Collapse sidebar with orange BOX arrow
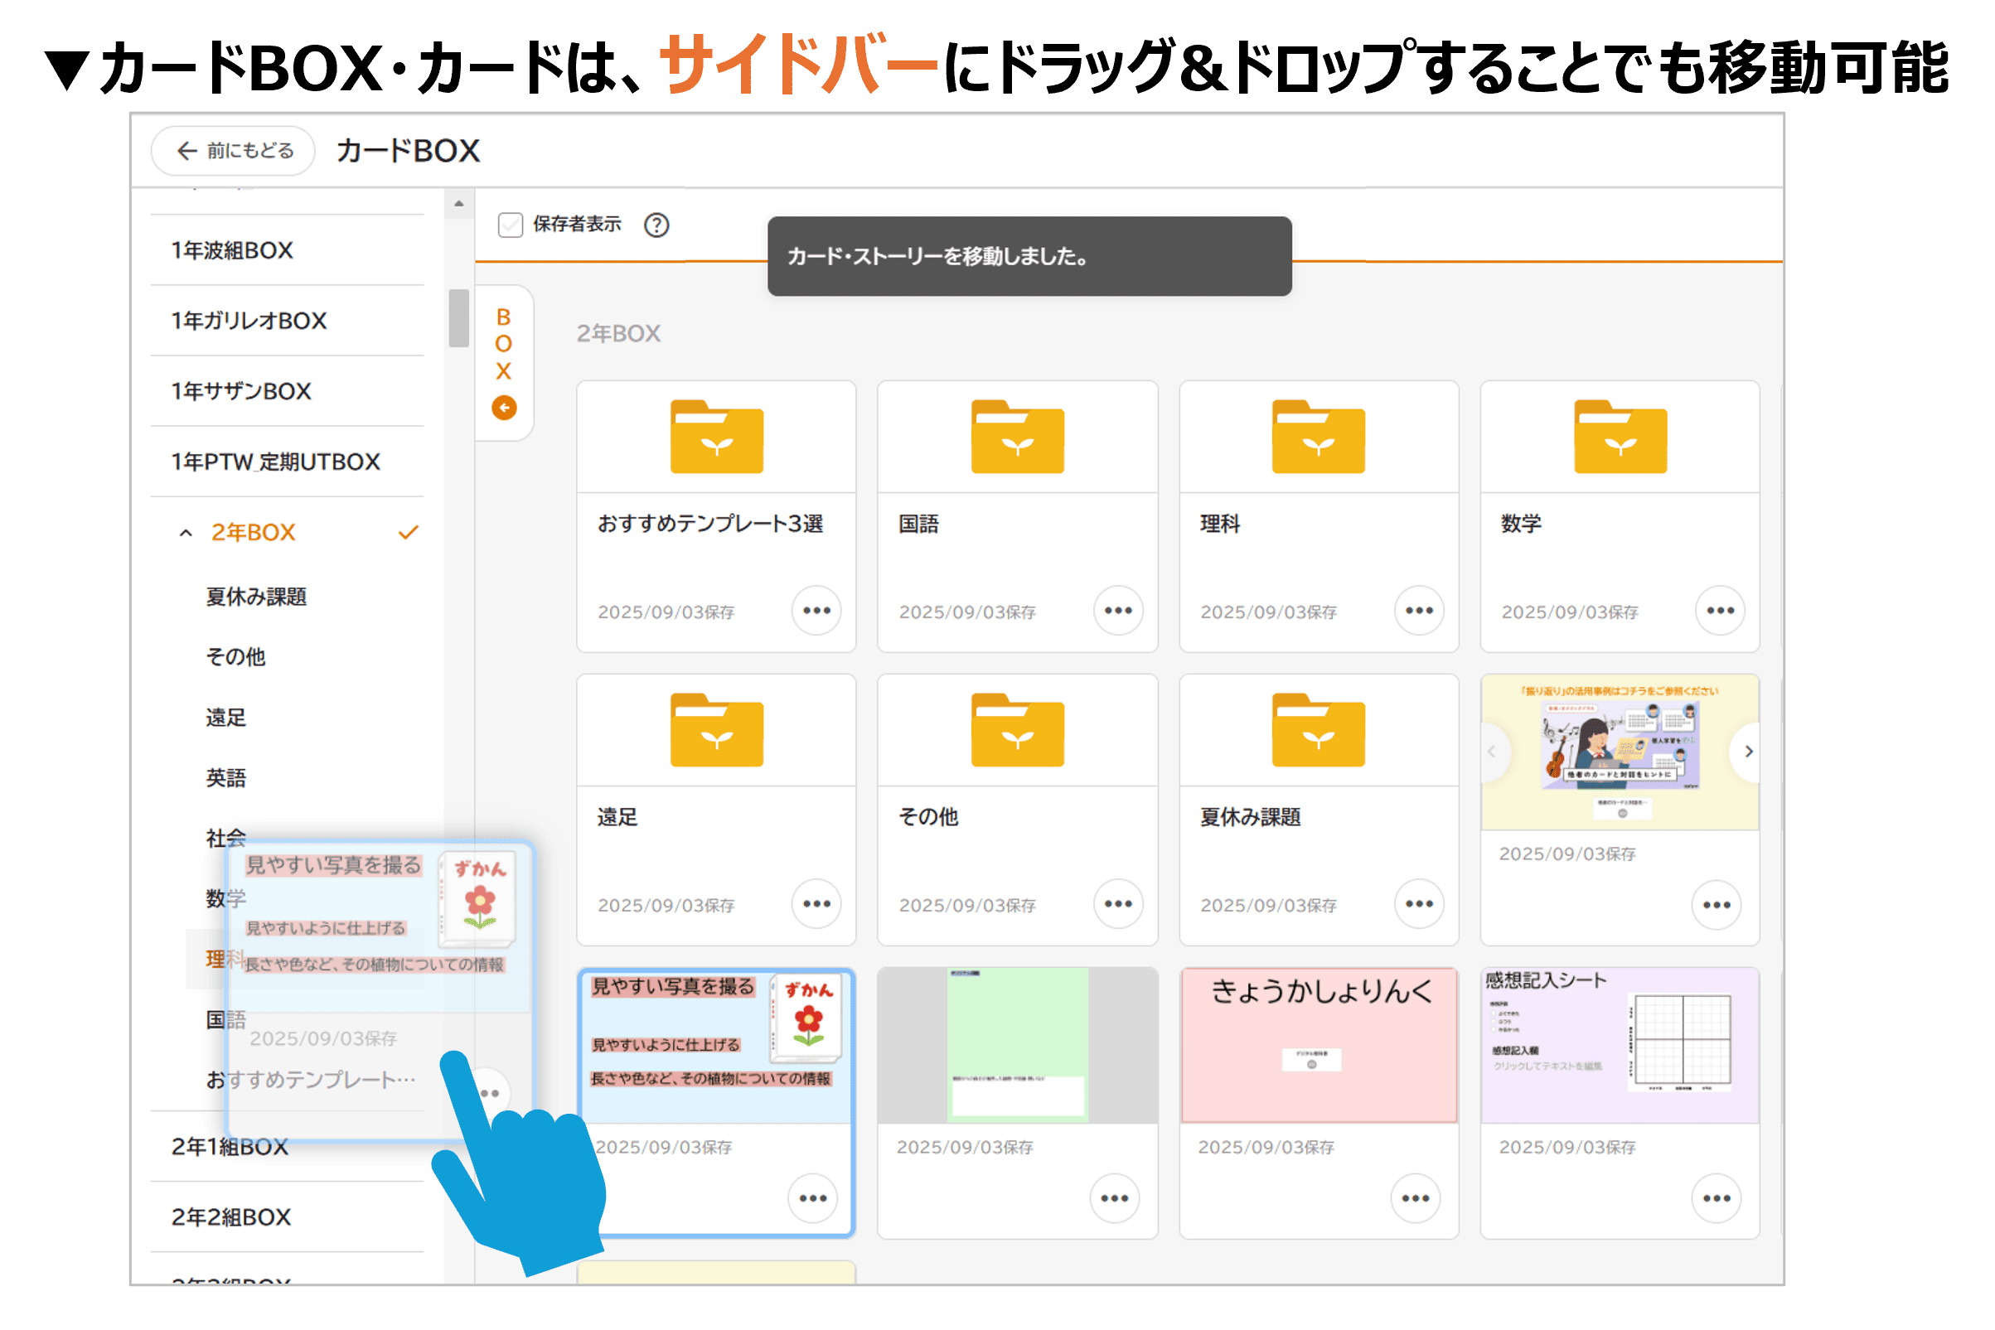The image size is (1995, 1330). 504,408
